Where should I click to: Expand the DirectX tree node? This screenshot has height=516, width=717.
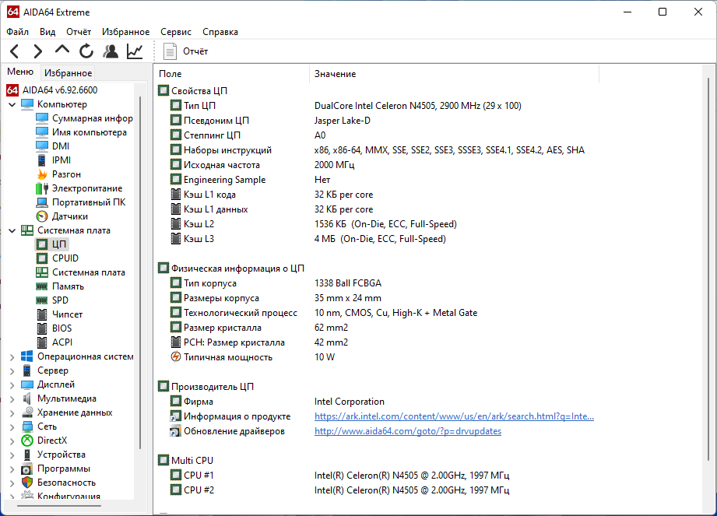(x=12, y=441)
